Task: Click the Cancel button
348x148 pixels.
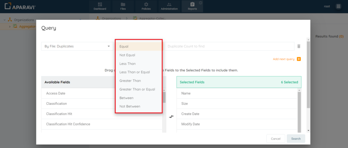Action: [x=276, y=139]
